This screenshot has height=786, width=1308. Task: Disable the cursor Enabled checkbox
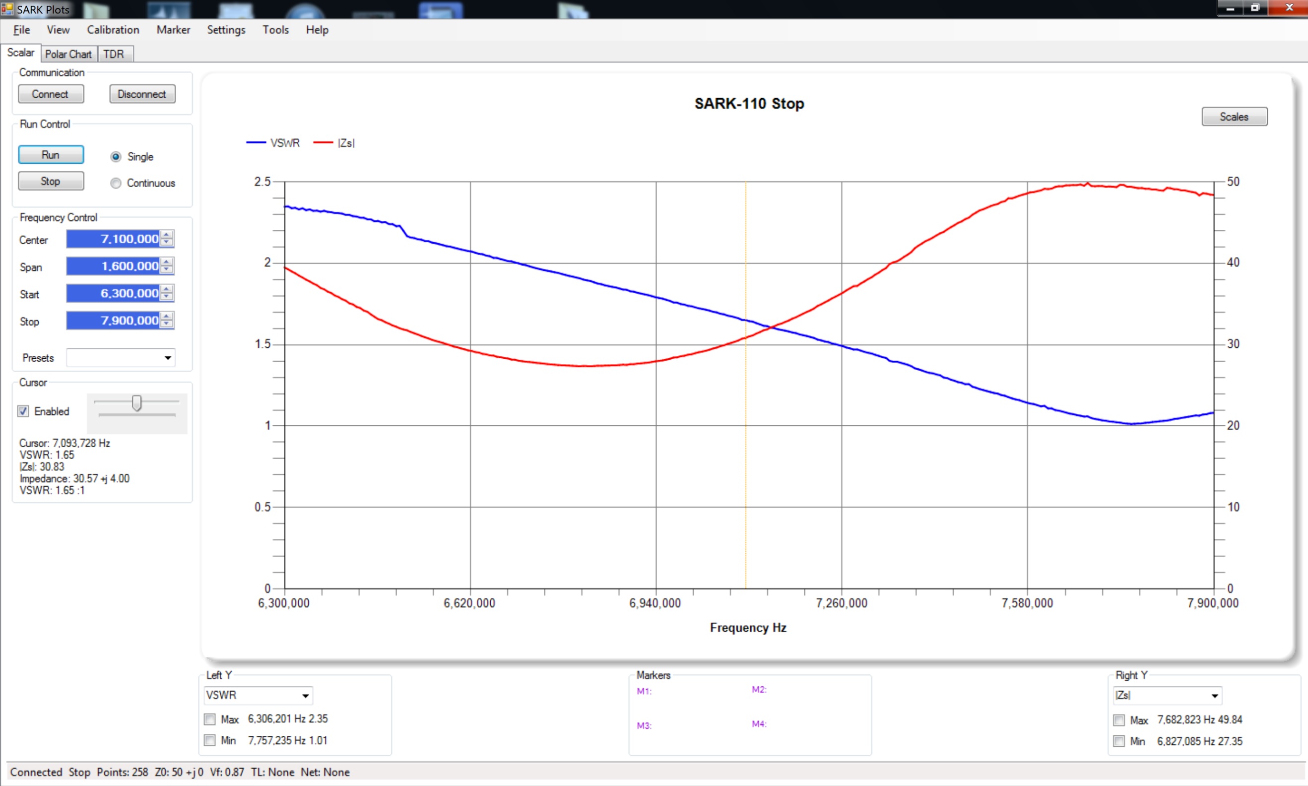pyautogui.click(x=23, y=411)
